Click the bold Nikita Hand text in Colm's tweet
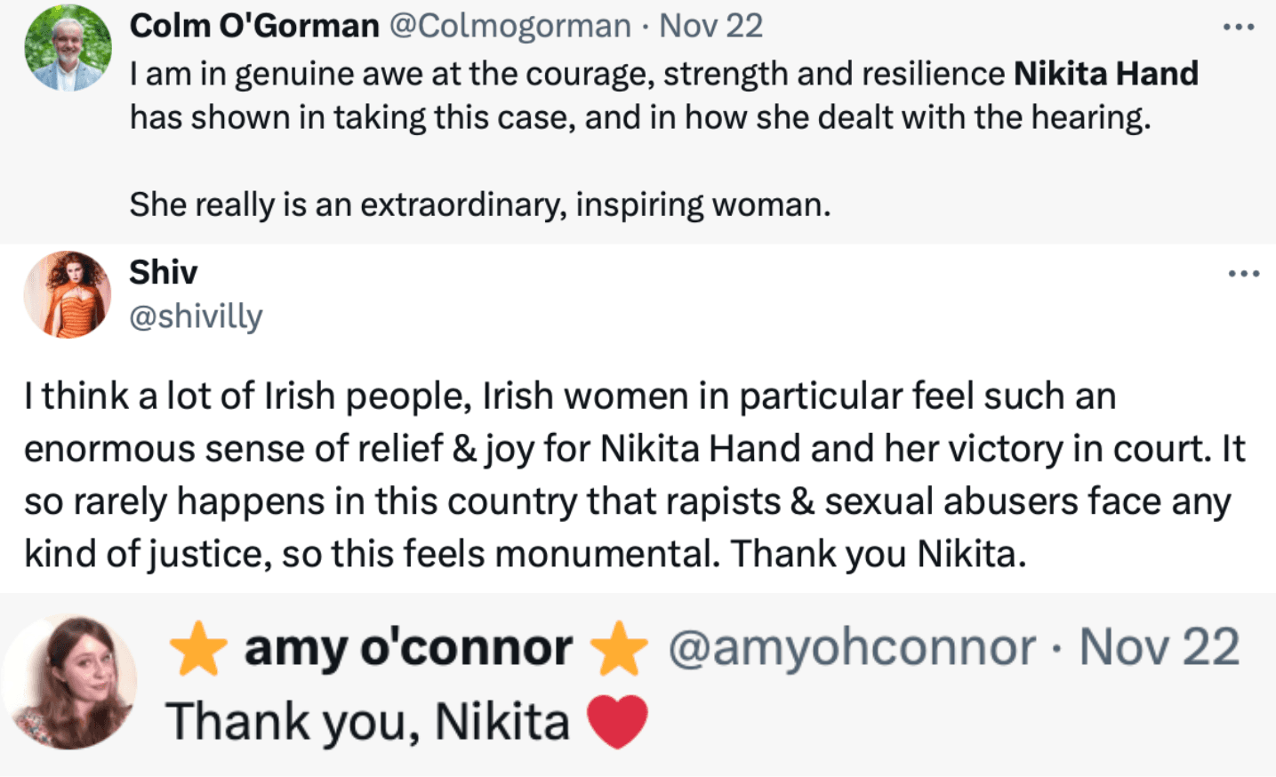Viewport: 1276px width, 777px height. click(x=1105, y=73)
